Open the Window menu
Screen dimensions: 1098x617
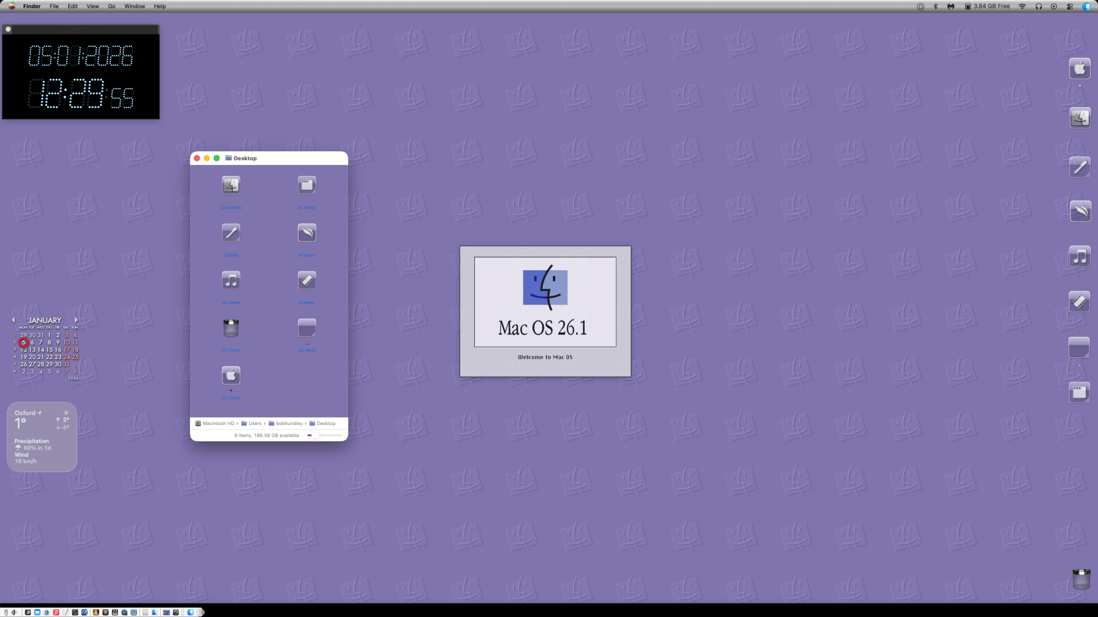(x=135, y=7)
